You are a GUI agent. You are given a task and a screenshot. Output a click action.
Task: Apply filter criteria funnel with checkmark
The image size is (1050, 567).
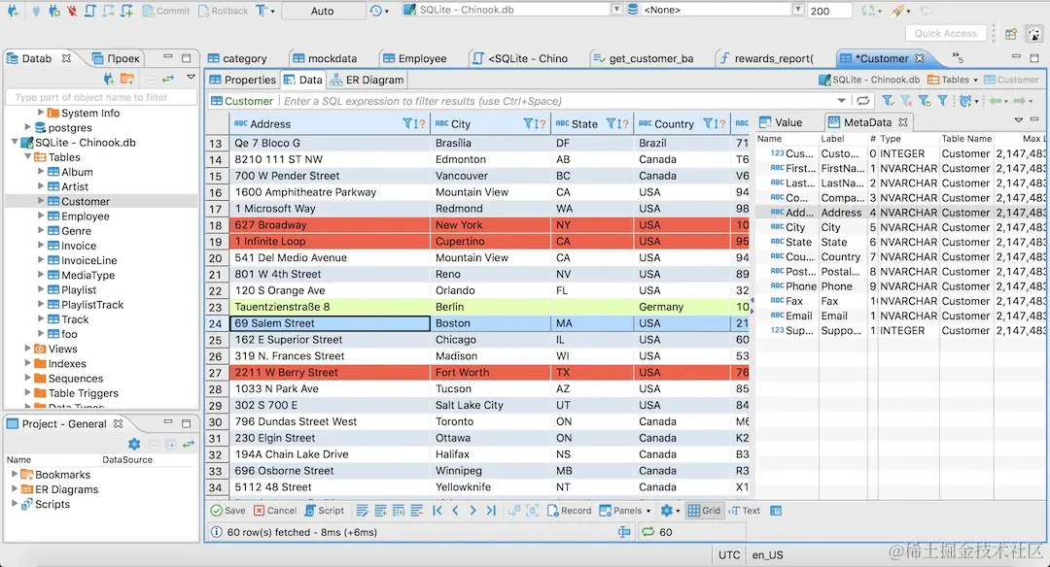tap(888, 101)
